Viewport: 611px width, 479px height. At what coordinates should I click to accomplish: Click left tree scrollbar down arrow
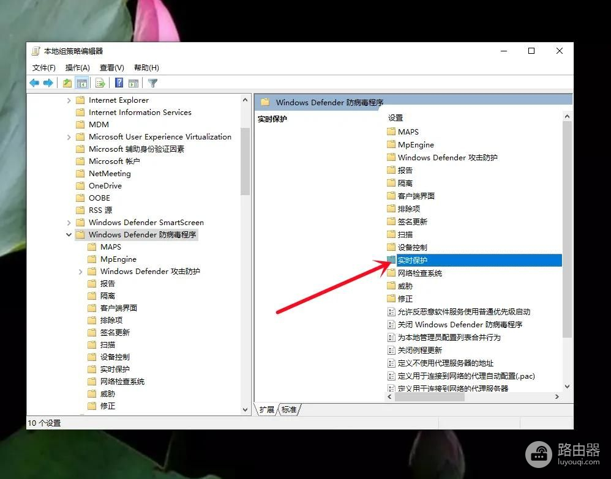(x=245, y=409)
